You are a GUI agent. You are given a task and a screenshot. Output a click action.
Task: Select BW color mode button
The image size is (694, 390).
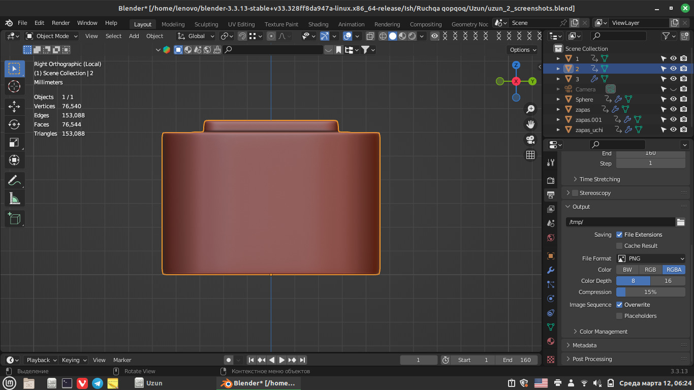[627, 270]
